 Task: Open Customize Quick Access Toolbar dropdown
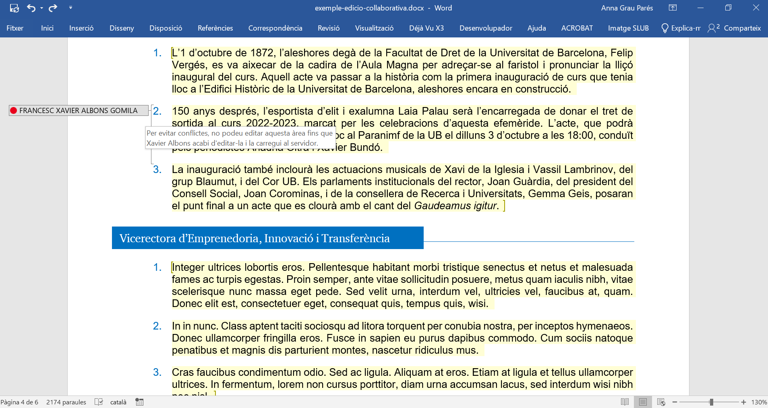[70, 8]
